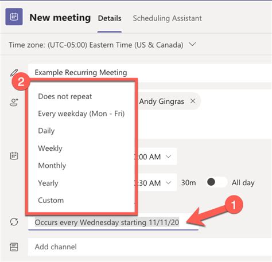Remove attendee Andy Gingras with X
272x262 pixels.
(x=193, y=101)
